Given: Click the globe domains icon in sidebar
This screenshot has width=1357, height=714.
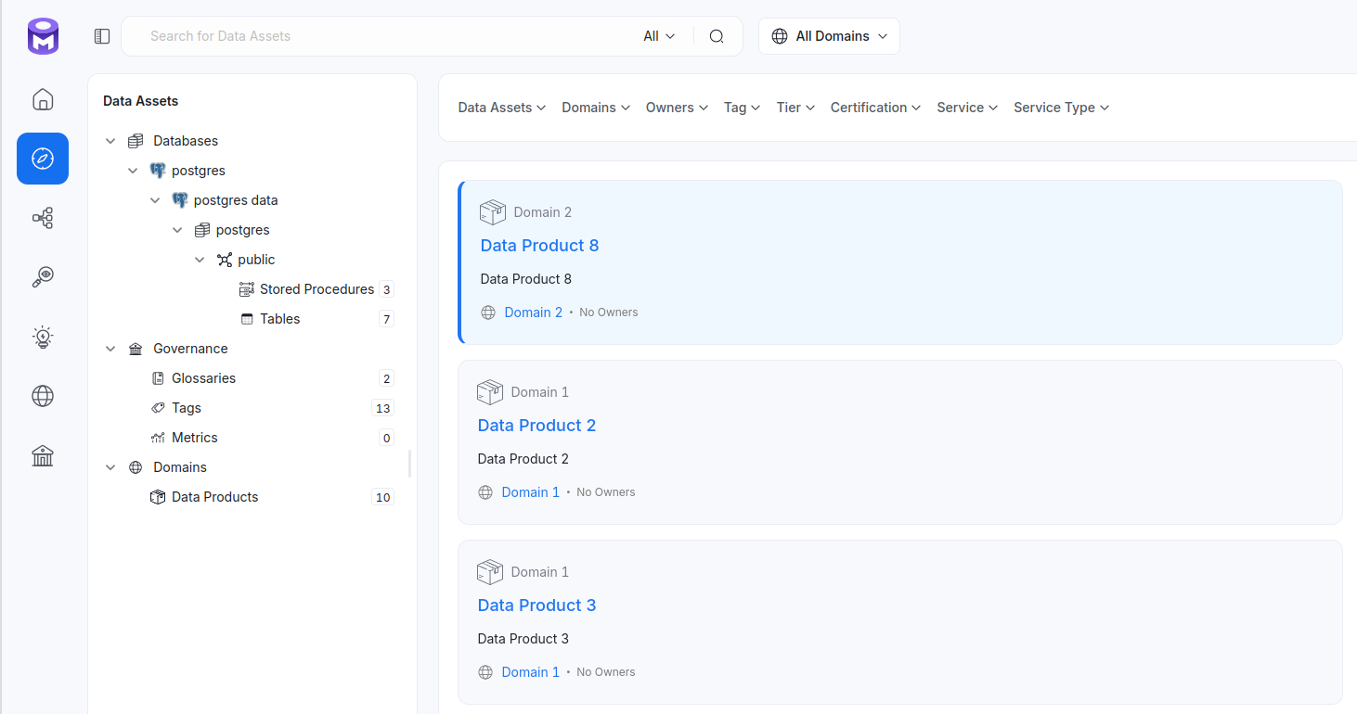Looking at the screenshot, I should 43,396.
